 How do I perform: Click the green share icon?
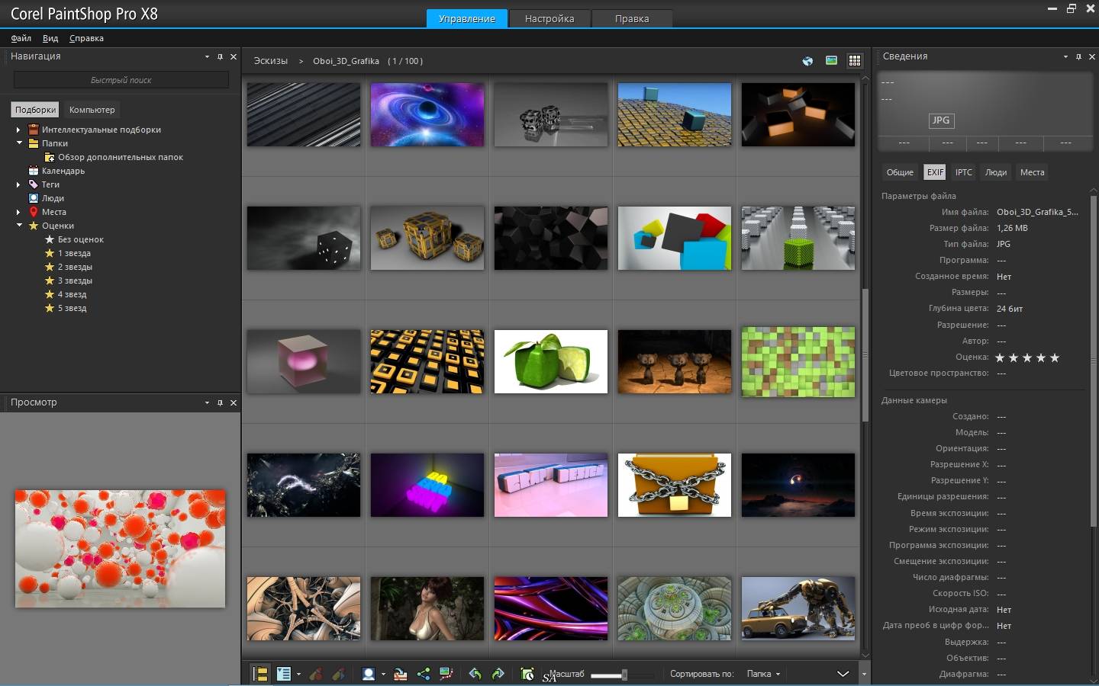coord(424,674)
